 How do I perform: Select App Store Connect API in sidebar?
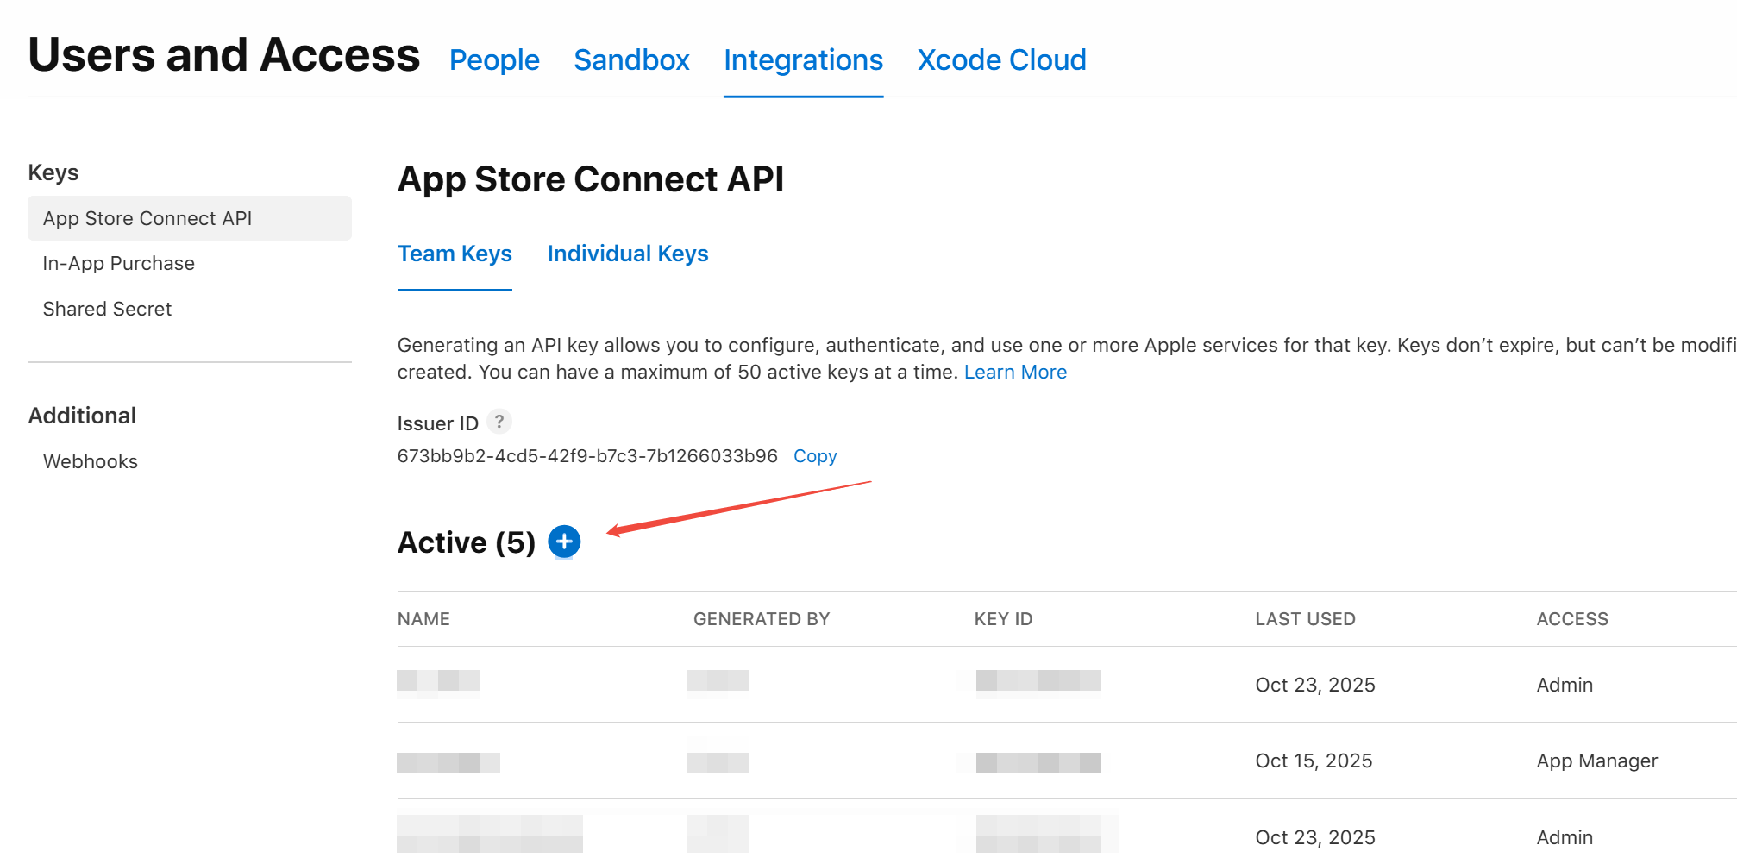(x=147, y=218)
